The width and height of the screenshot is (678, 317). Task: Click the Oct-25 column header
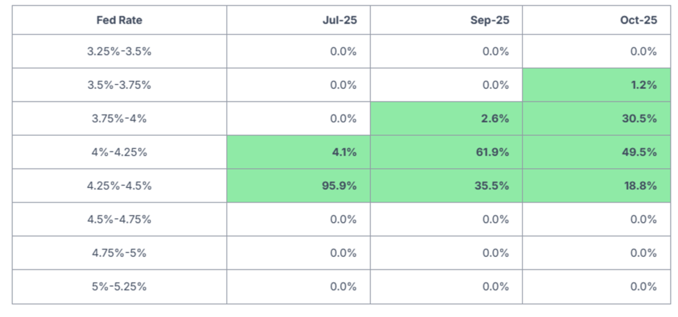[638, 20]
